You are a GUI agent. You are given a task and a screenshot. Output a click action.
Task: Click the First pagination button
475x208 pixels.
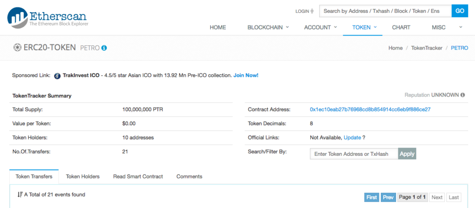372,197
